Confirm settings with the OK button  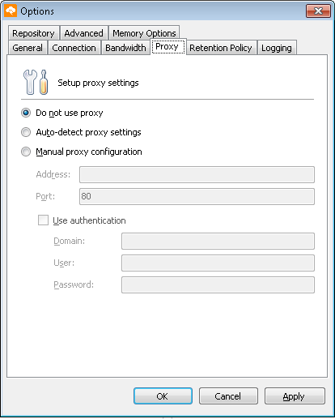point(163,396)
